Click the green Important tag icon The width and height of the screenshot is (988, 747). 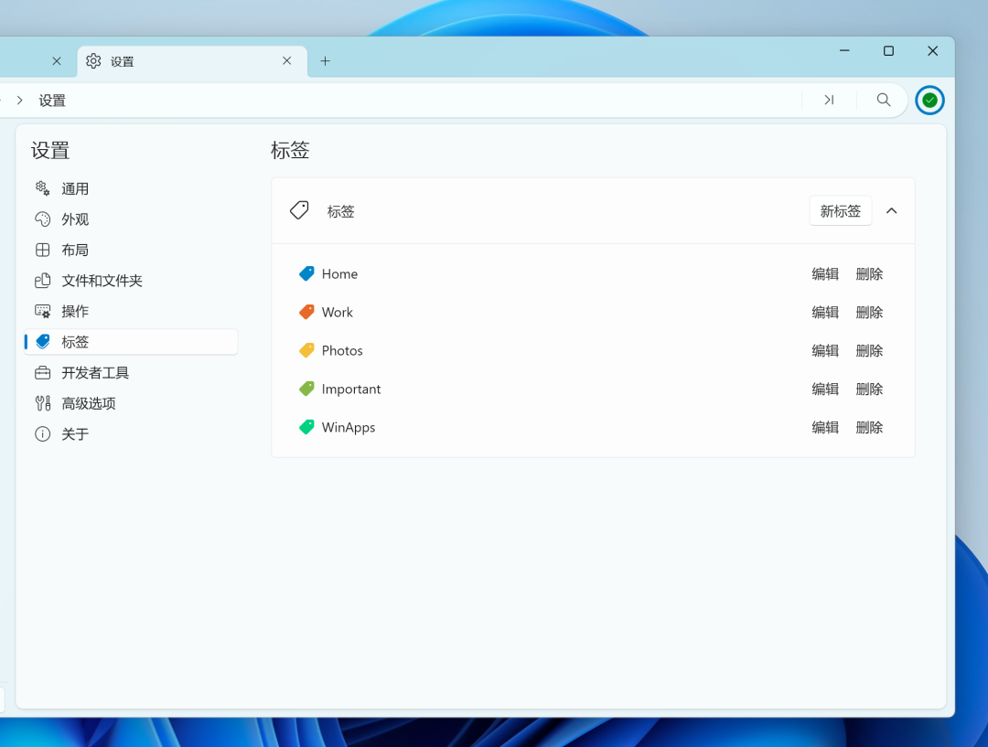[x=306, y=389]
